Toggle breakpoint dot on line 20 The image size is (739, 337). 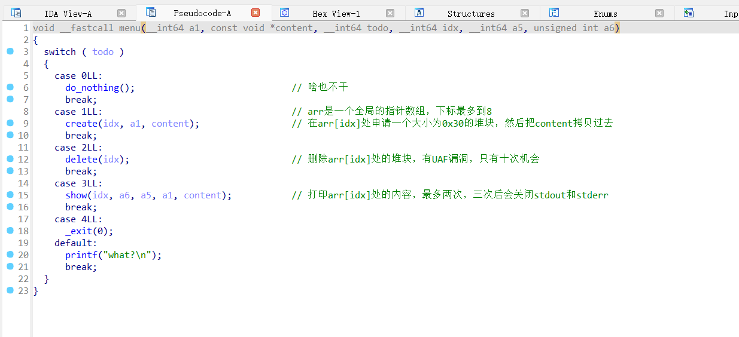[10, 255]
